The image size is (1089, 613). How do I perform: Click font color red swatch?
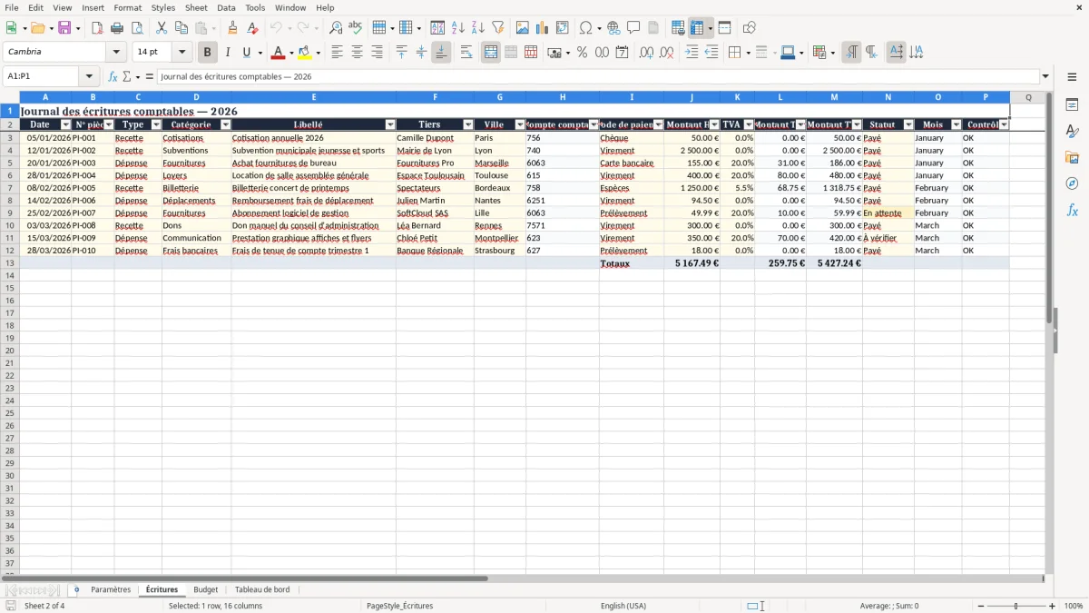click(278, 53)
